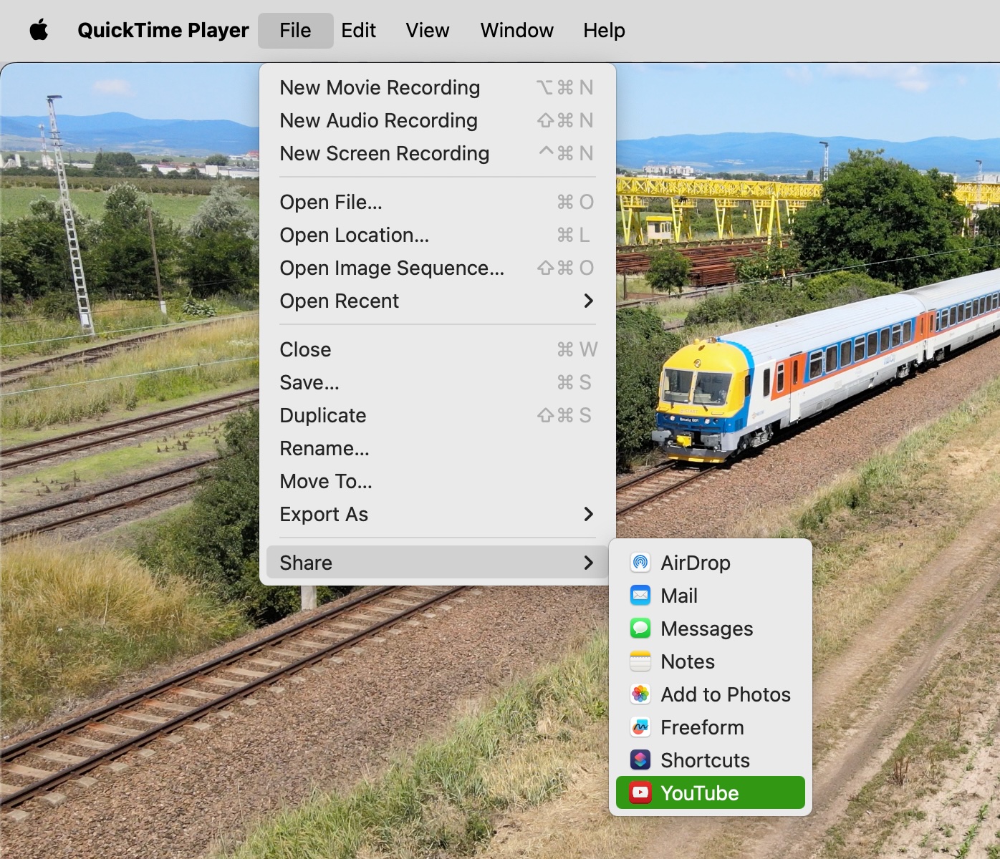Expand the Share submenu chevron

click(x=589, y=563)
